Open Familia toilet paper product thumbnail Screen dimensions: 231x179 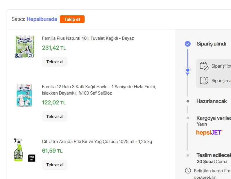(x=25, y=47)
